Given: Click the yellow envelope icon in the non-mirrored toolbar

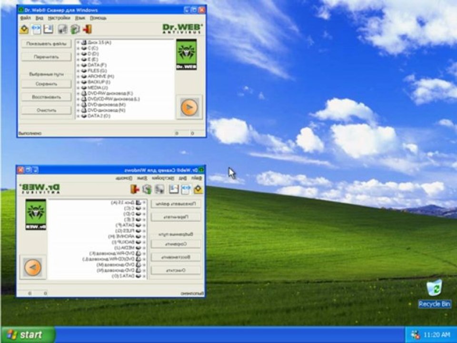Looking at the screenshot, I should click(24, 29).
